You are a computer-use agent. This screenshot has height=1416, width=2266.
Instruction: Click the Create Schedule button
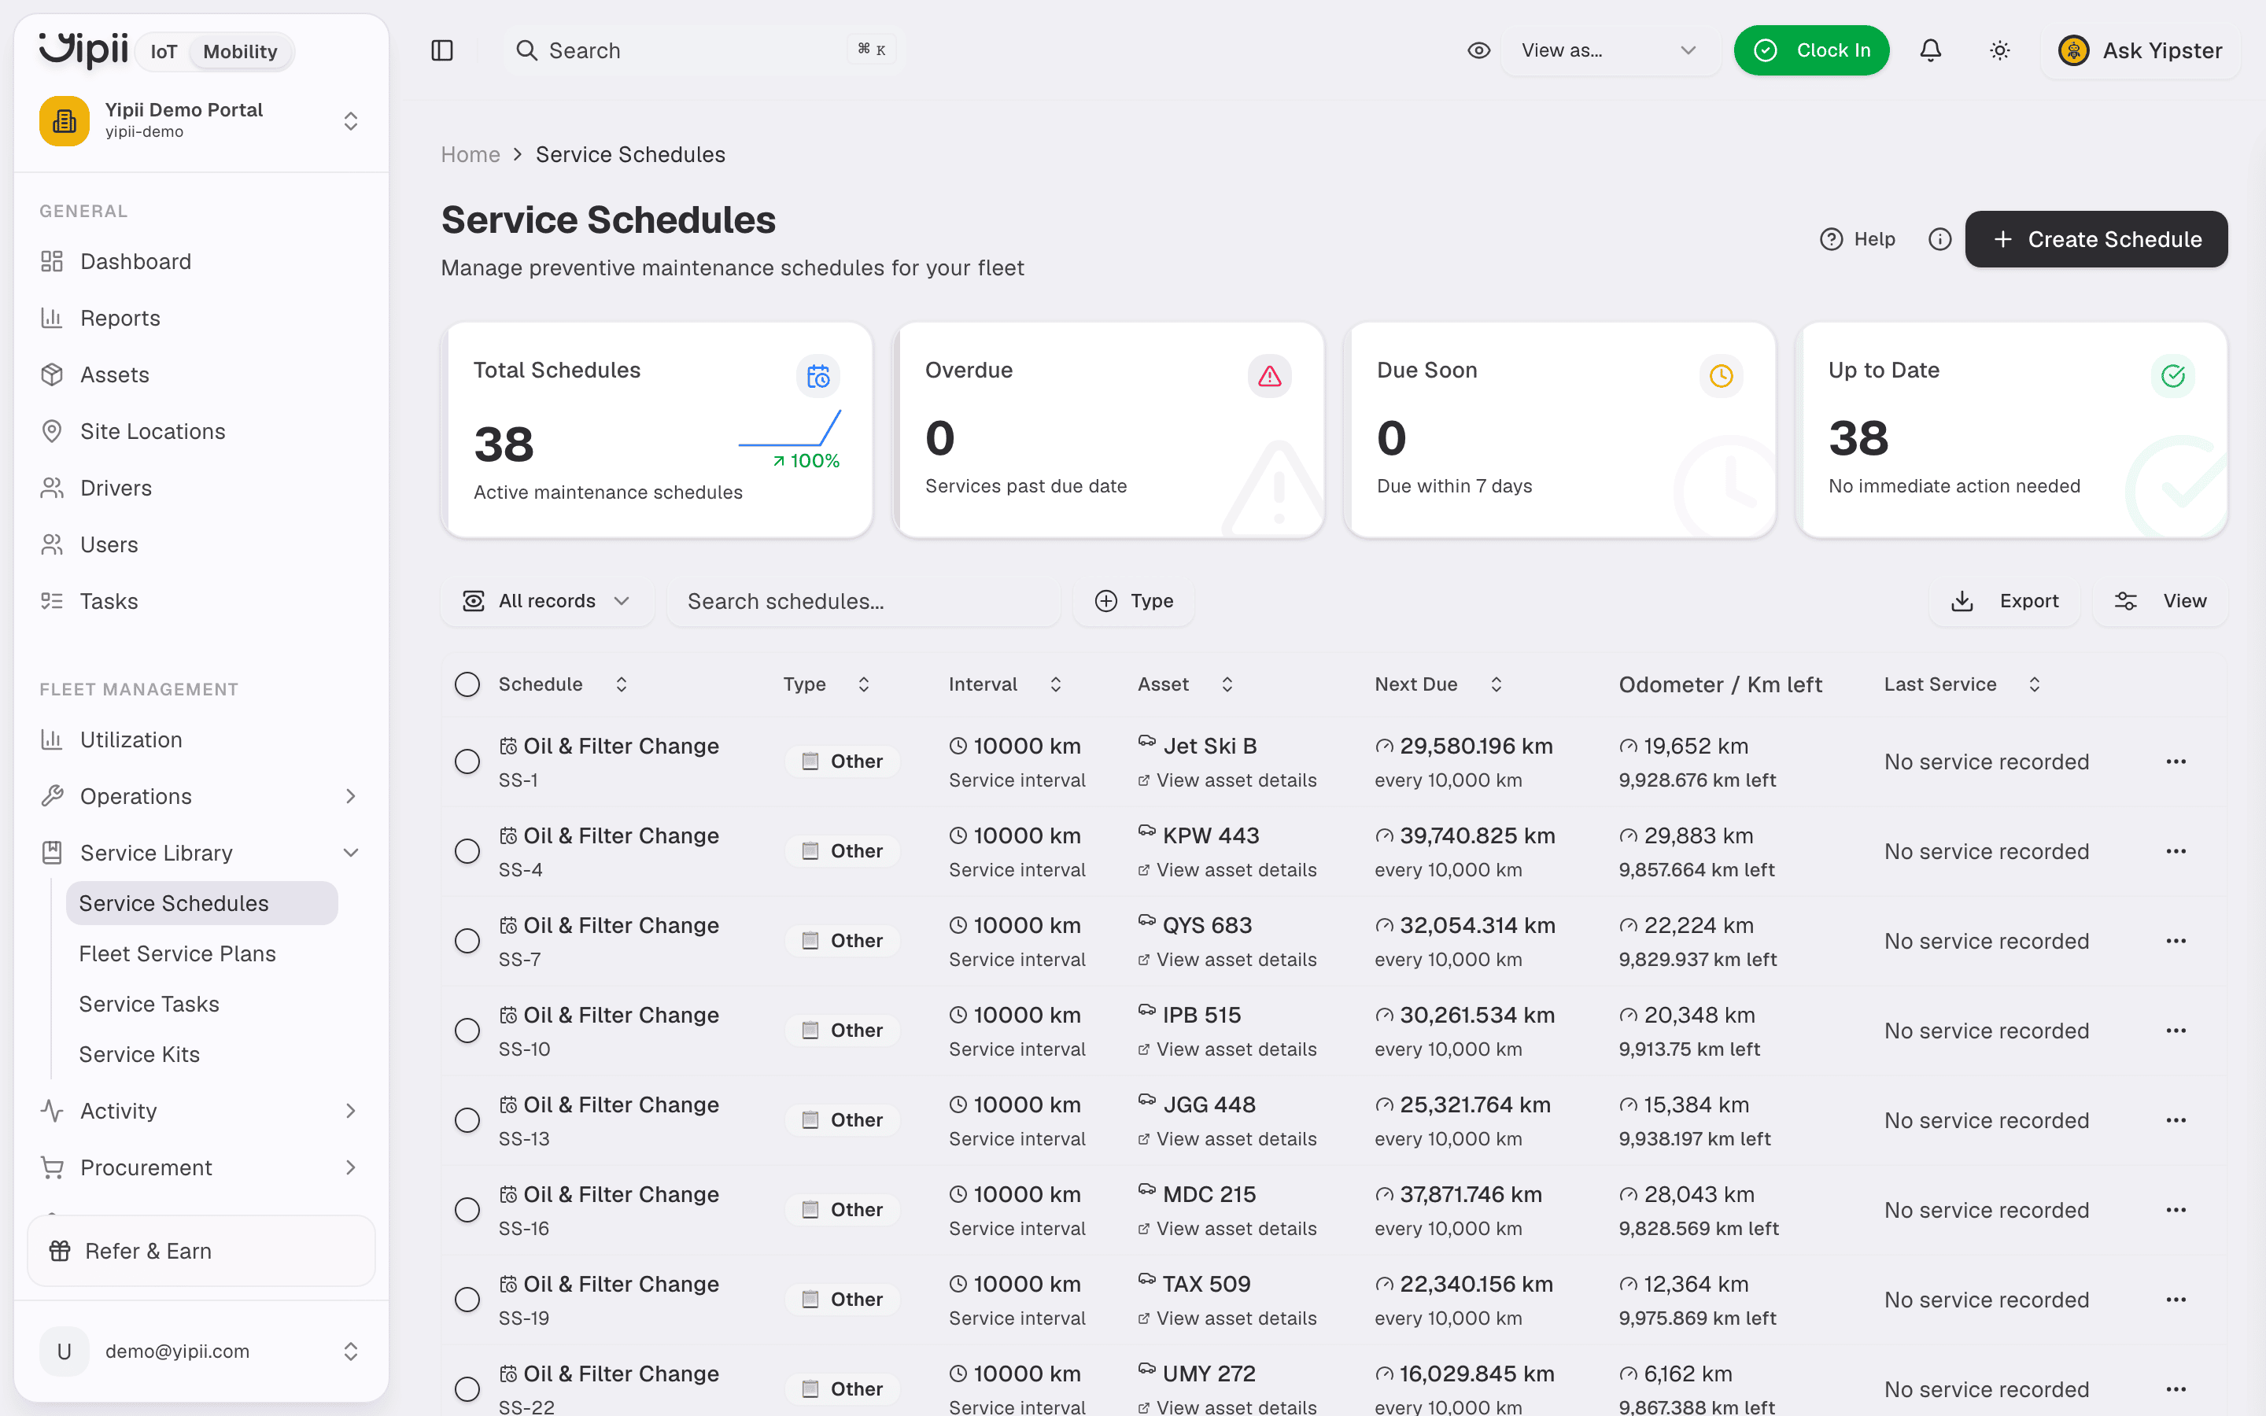pyautogui.click(x=2097, y=239)
